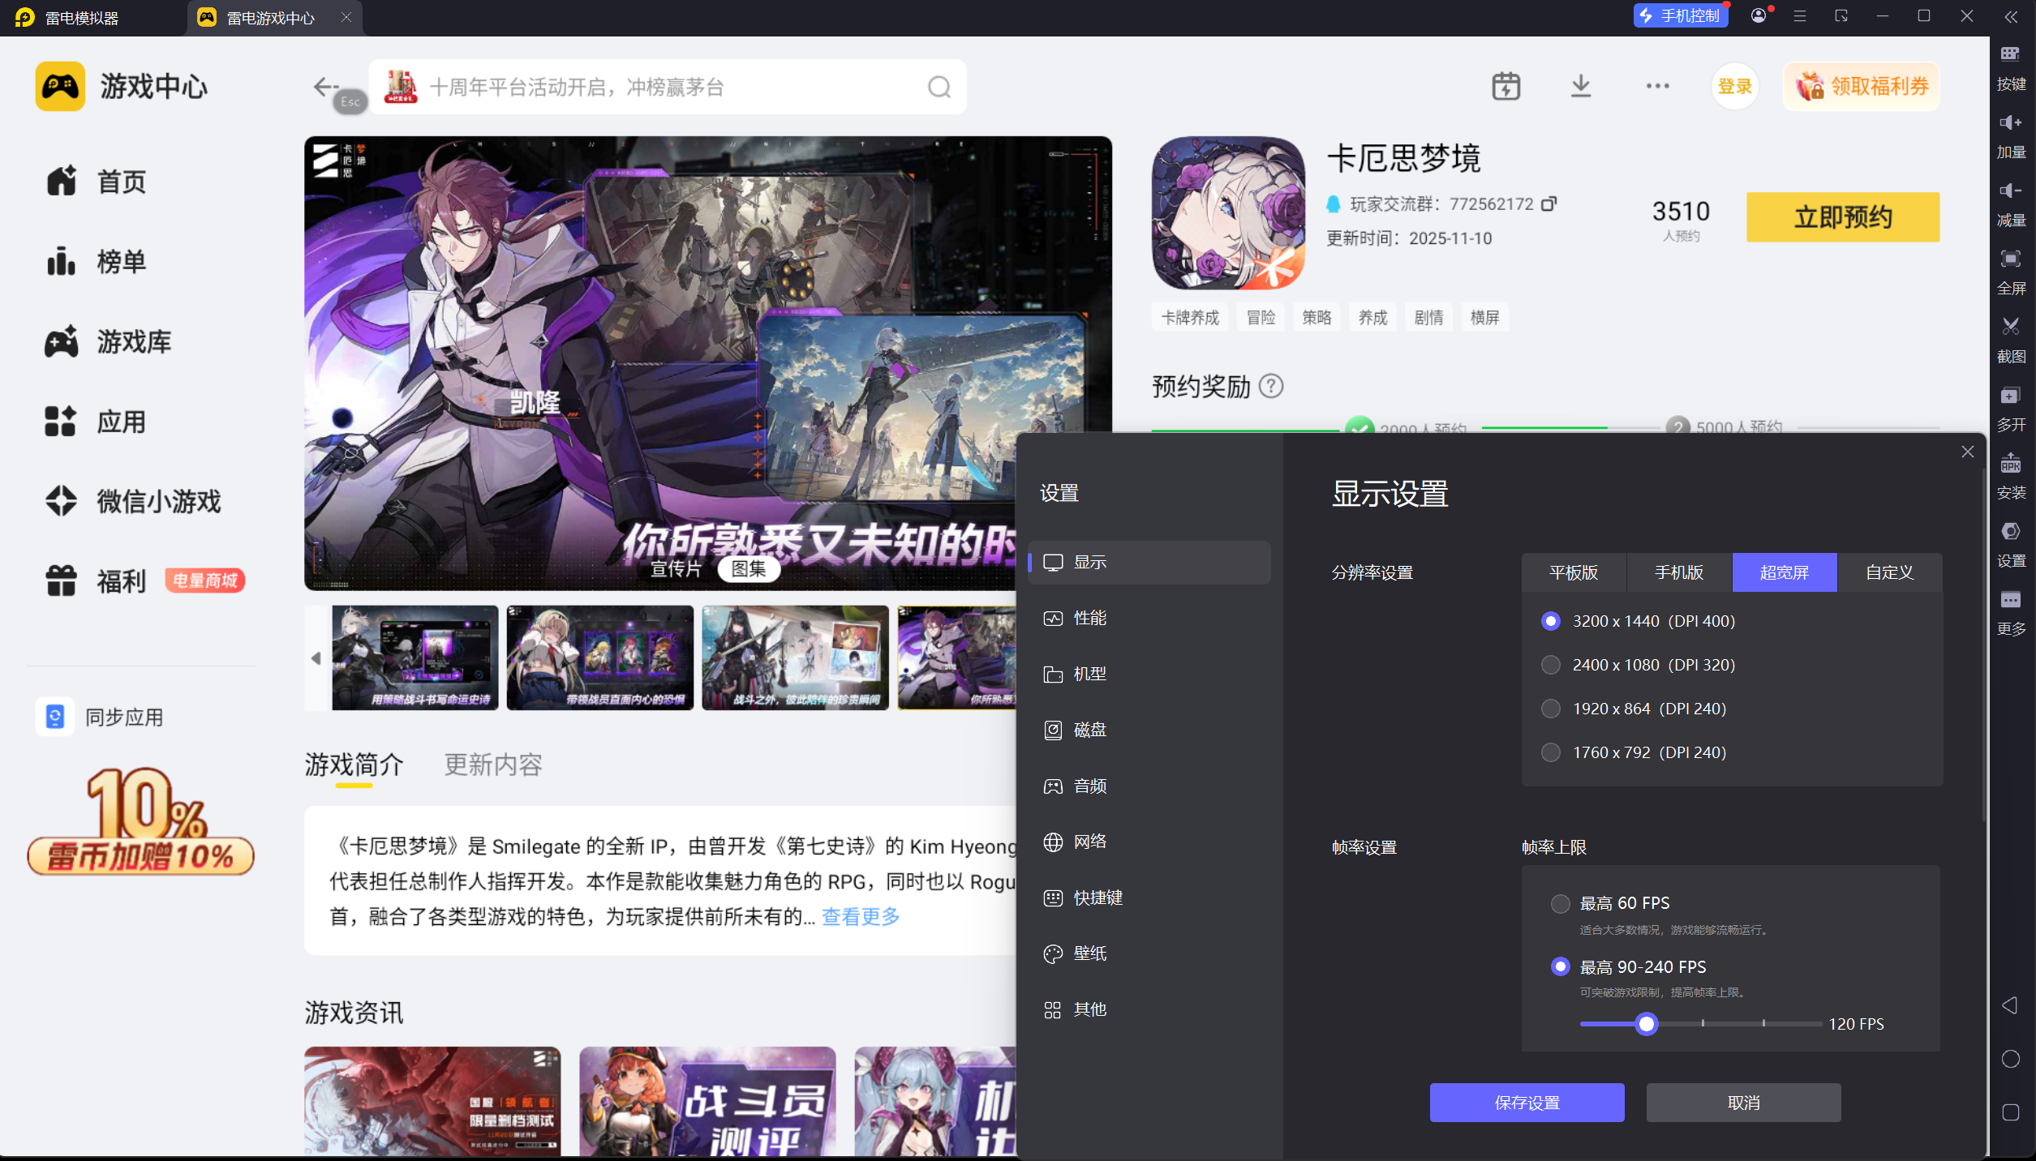The image size is (2036, 1161).
Task: Open the calendar reservation icon
Action: point(1506,86)
